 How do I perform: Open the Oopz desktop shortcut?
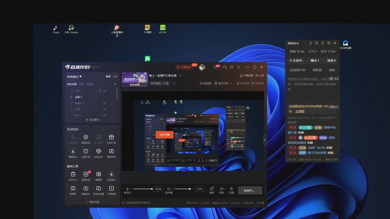point(56,29)
